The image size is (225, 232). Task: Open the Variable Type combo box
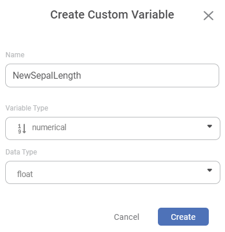[113, 128]
